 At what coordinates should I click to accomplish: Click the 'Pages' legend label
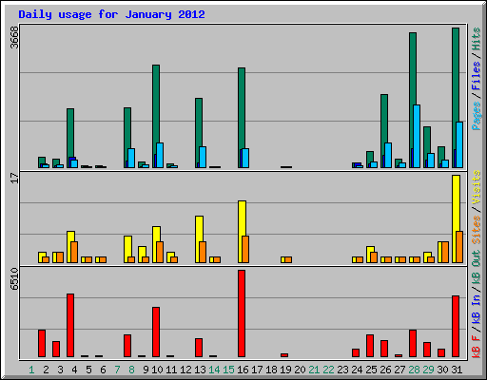coord(477,116)
